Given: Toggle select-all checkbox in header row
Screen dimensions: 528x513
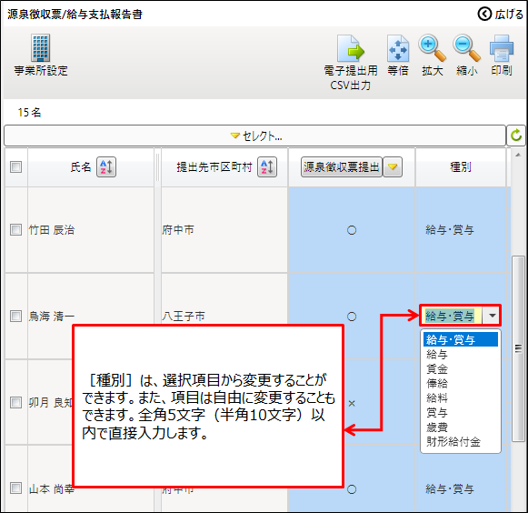Looking at the screenshot, I should pos(15,166).
